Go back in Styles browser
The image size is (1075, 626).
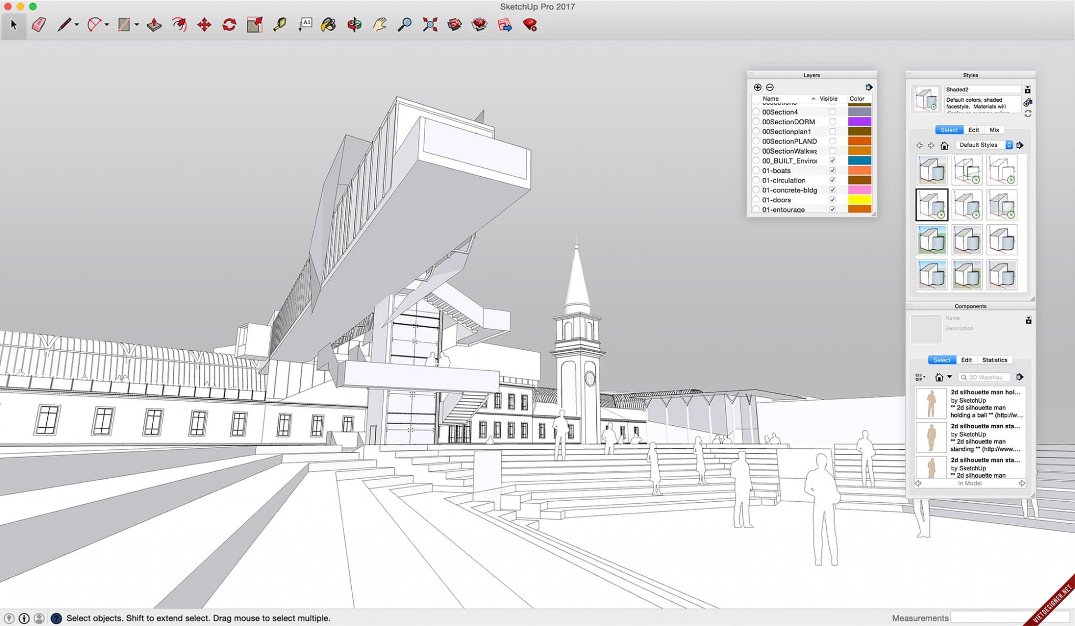(919, 145)
